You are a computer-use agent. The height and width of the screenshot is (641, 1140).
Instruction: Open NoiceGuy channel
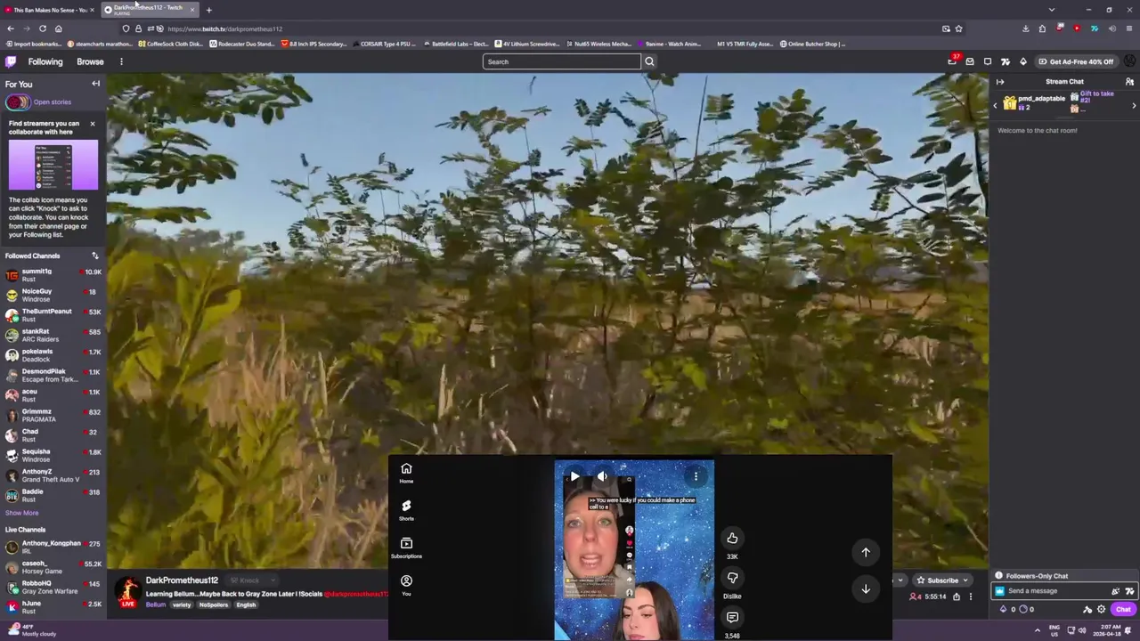coord(53,295)
